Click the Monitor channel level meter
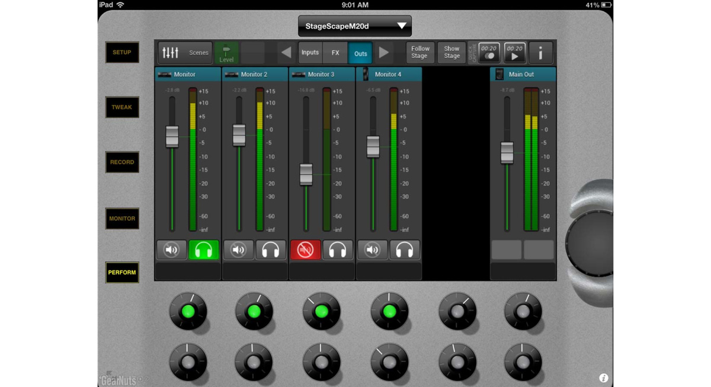The height and width of the screenshot is (387, 711). click(193, 159)
